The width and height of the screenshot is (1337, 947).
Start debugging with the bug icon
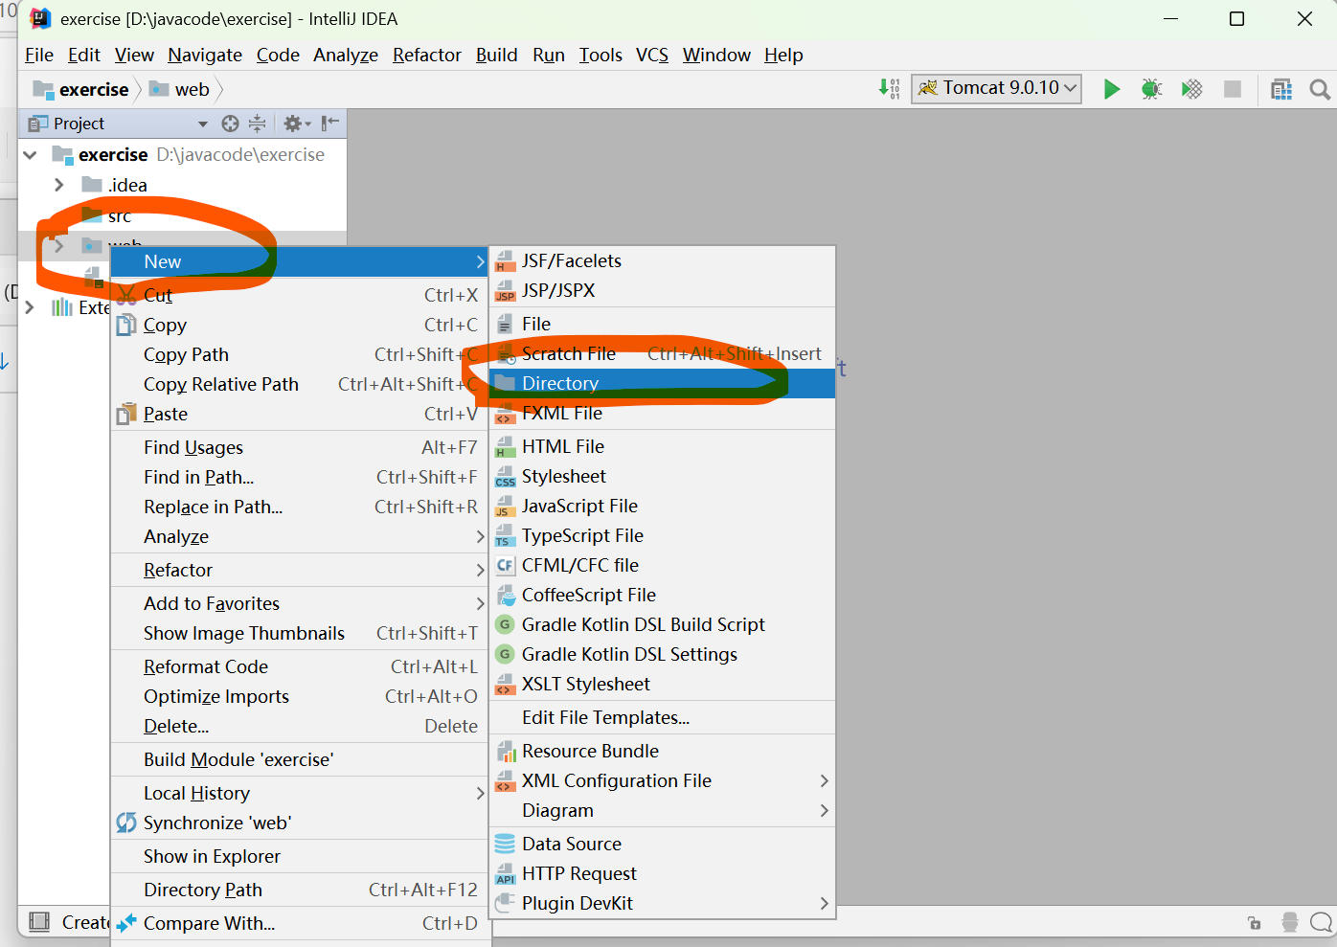pos(1151,89)
